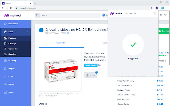The height and width of the screenshot is (106, 170).
Task: Click the method logo in header
Action: pos(12,15)
